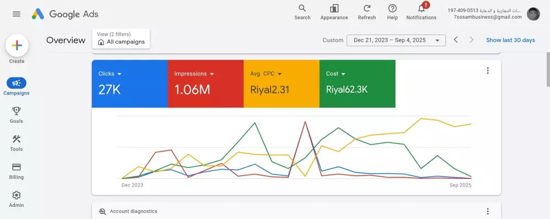Open the date range picker dropdown
This screenshot has width=550, height=219.
[x=396, y=40]
